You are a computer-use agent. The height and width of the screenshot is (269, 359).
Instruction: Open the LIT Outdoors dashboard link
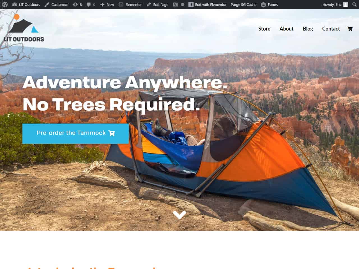click(26, 4)
